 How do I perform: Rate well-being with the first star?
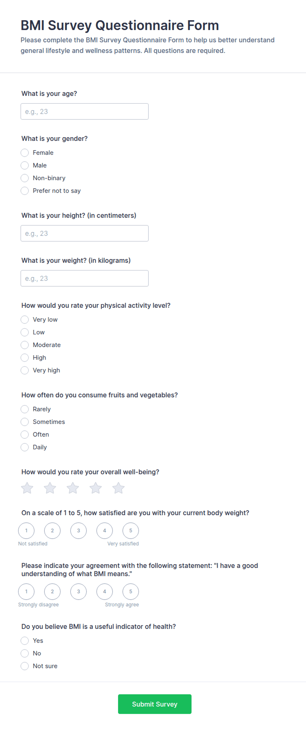pyautogui.click(x=27, y=488)
